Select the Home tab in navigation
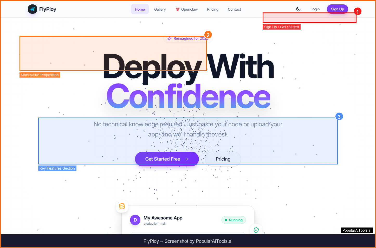This screenshot has height=248, width=376. point(140,9)
